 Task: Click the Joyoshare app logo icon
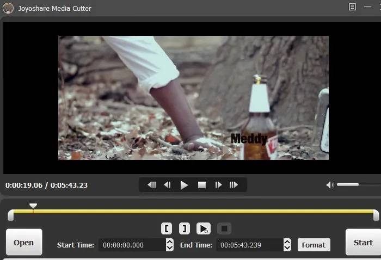click(8, 8)
